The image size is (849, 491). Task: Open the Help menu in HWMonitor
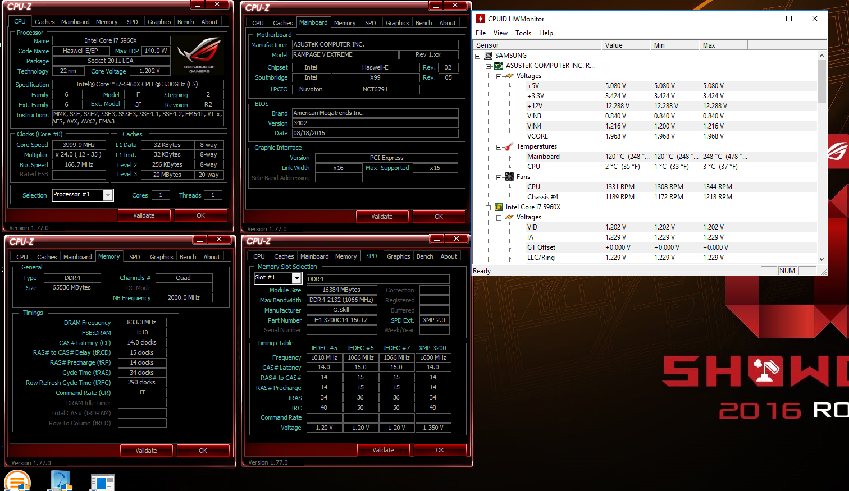point(546,33)
